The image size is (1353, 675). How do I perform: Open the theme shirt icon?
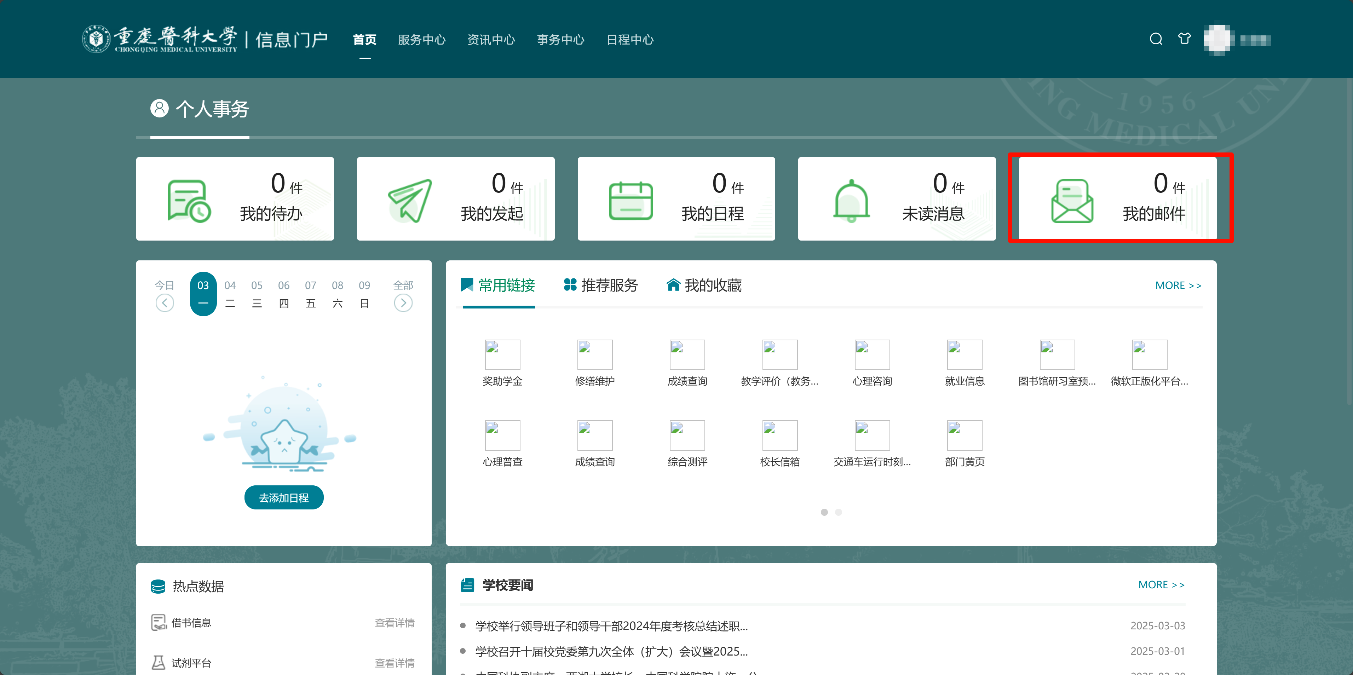[1184, 38]
